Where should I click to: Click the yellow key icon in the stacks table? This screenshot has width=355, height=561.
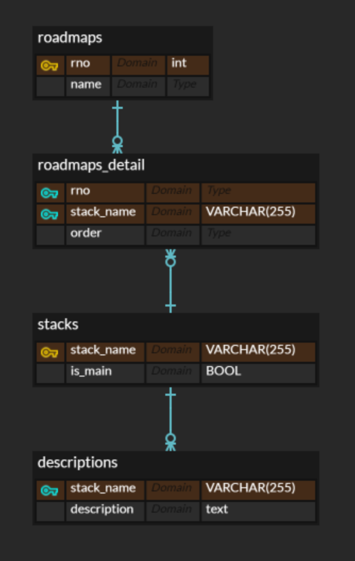(x=49, y=352)
